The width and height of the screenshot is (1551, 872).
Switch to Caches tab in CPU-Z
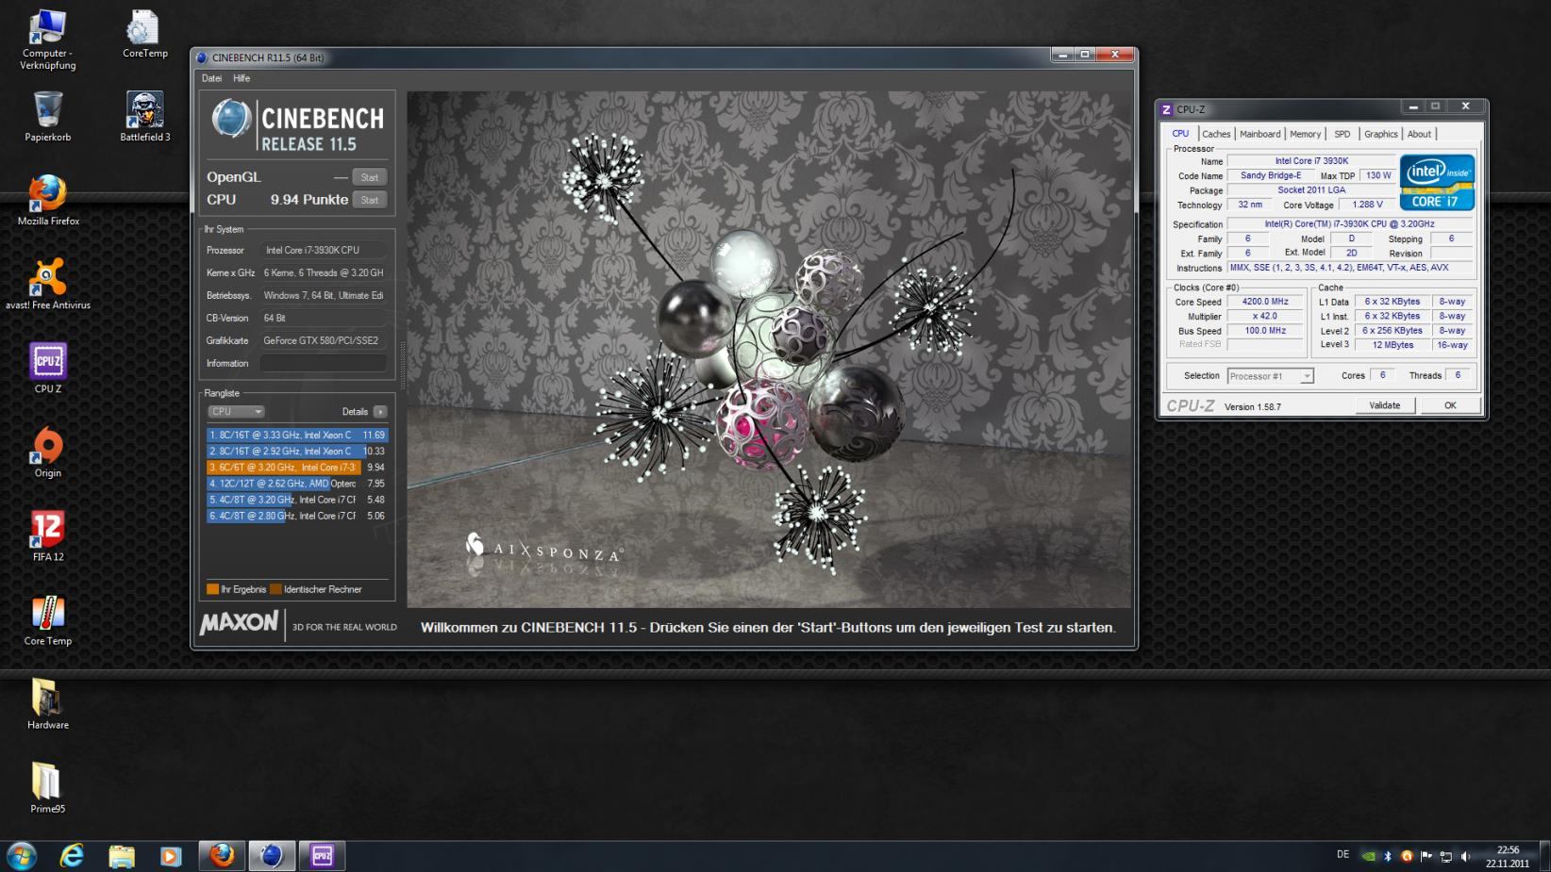click(x=1216, y=134)
